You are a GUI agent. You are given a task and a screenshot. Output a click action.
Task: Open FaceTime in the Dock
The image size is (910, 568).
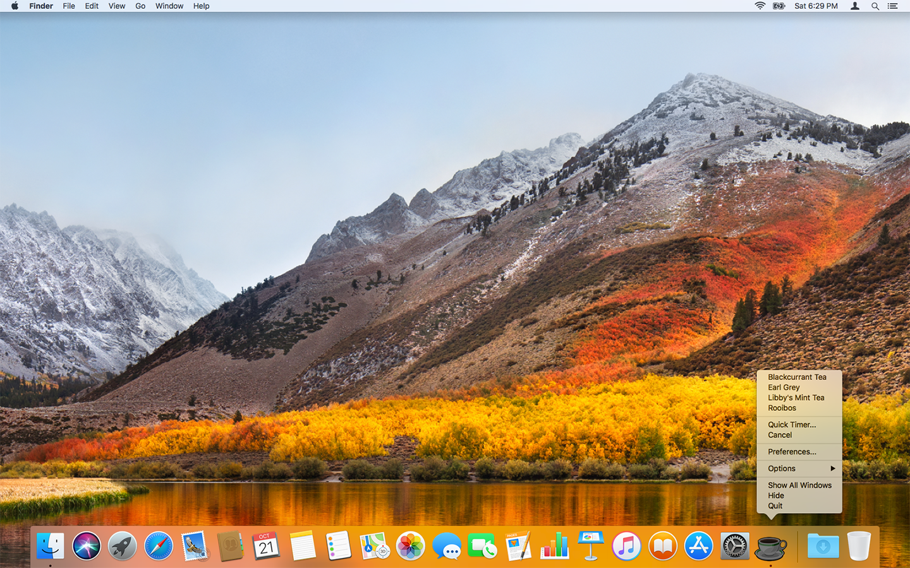click(x=483, y=546)
